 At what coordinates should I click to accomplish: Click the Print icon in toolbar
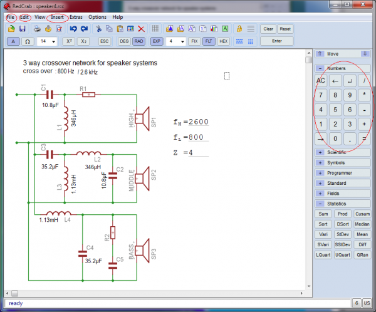click(x=37, y=29)
